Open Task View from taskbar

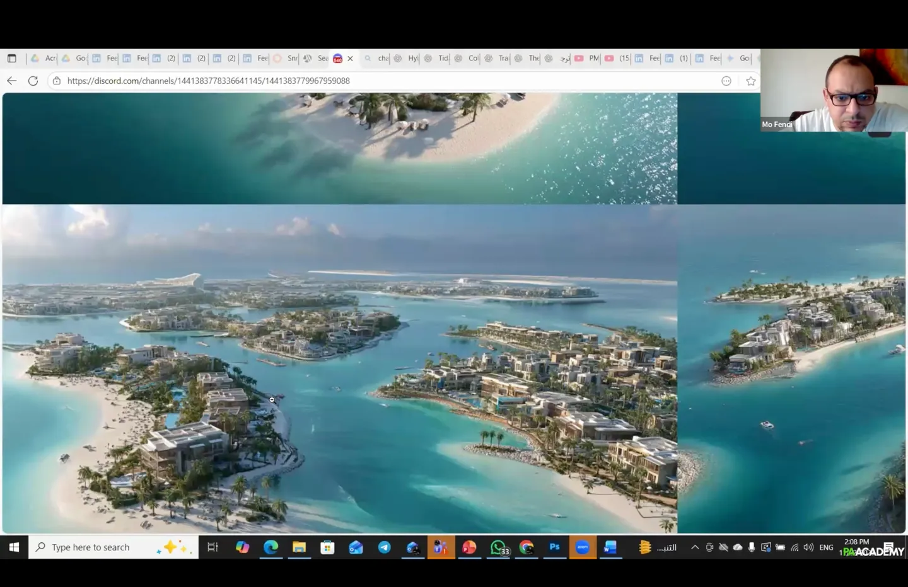click(212, 547)
